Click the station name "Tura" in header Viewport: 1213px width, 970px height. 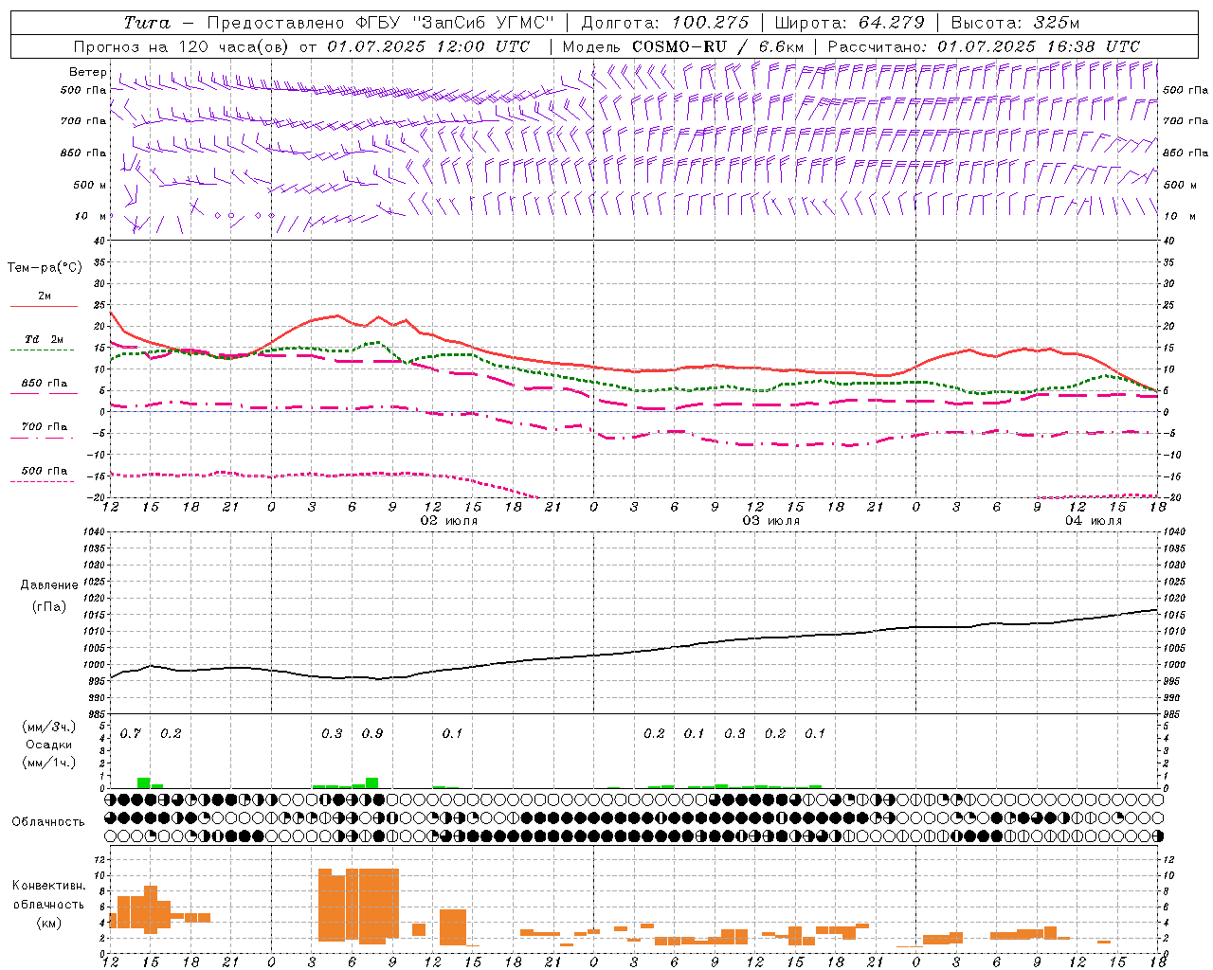[x=146, y=23]
